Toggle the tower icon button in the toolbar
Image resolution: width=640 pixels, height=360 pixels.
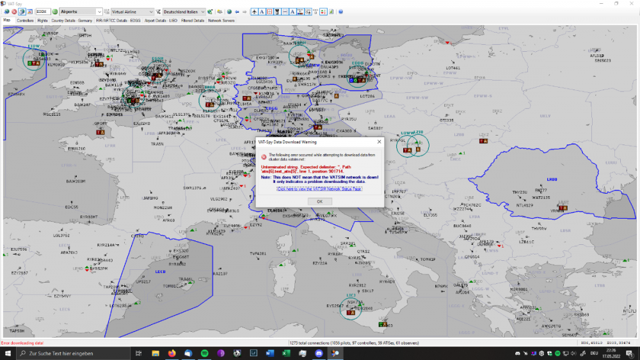click(x=277, y=12)
